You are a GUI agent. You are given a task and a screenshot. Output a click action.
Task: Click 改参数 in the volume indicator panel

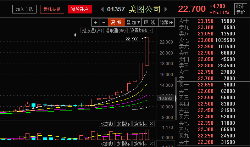point(106,124)
